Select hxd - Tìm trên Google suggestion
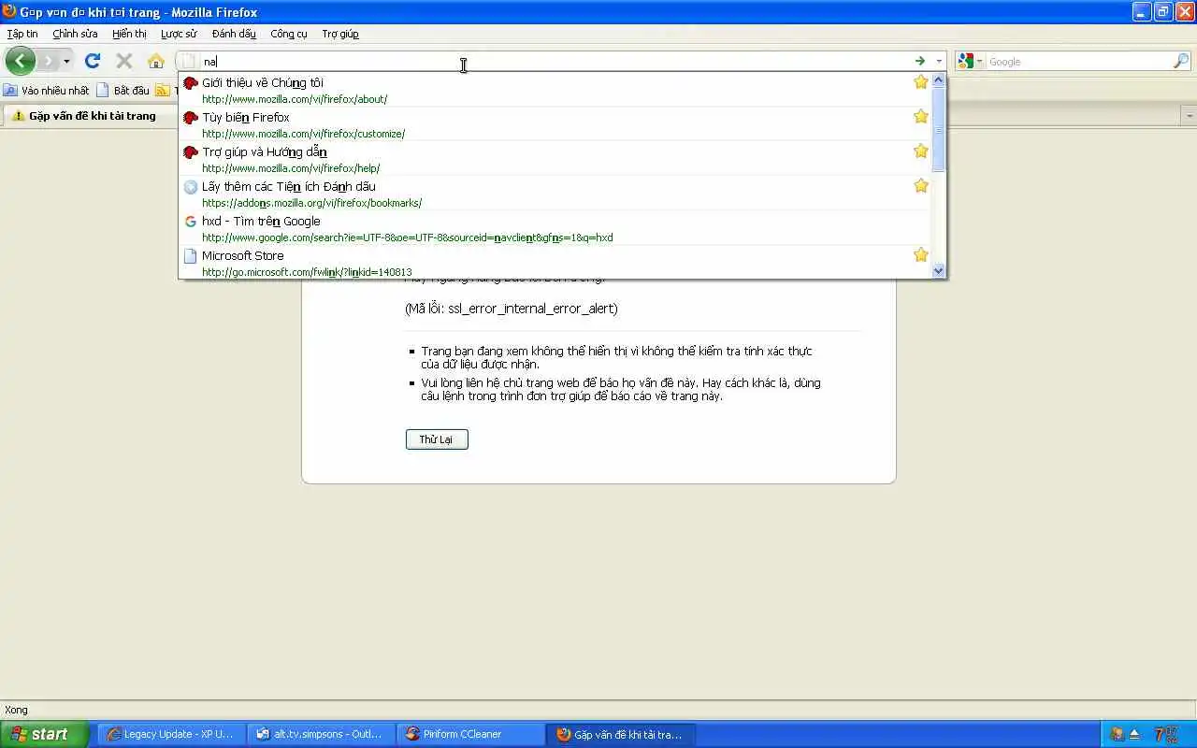 [555, 228]
